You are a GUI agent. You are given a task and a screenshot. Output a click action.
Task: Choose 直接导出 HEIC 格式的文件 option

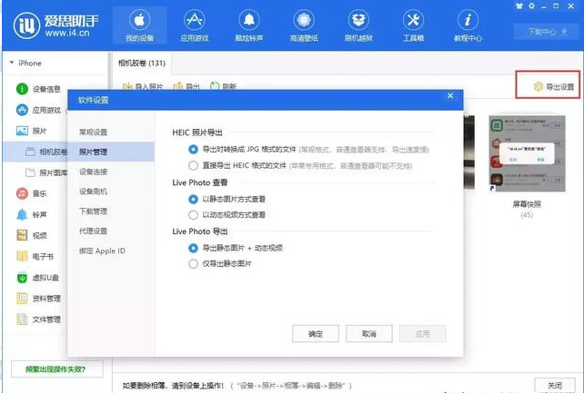tap(193, 166)
